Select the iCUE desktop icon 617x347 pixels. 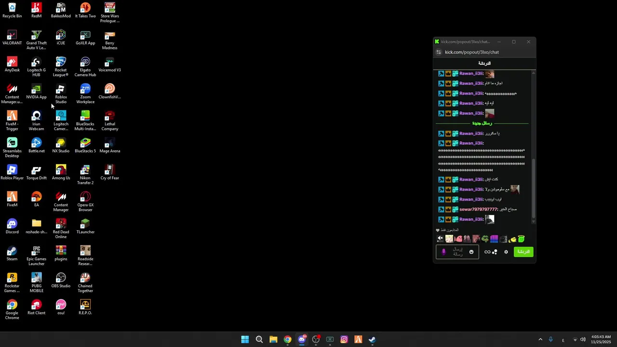point(61,38)
